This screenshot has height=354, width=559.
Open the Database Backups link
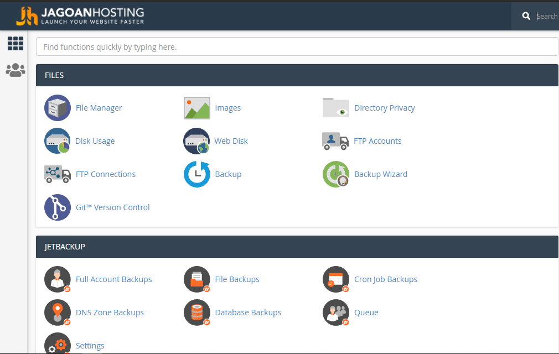click(x=248, y=313)
